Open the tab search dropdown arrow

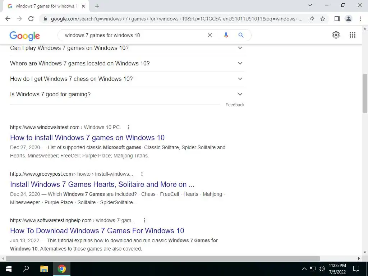coord(310,5)
